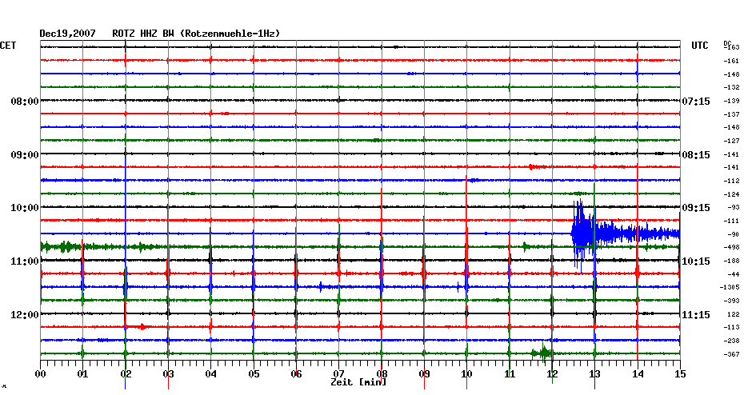Click the 12 minute tick label

click(552, 374)
